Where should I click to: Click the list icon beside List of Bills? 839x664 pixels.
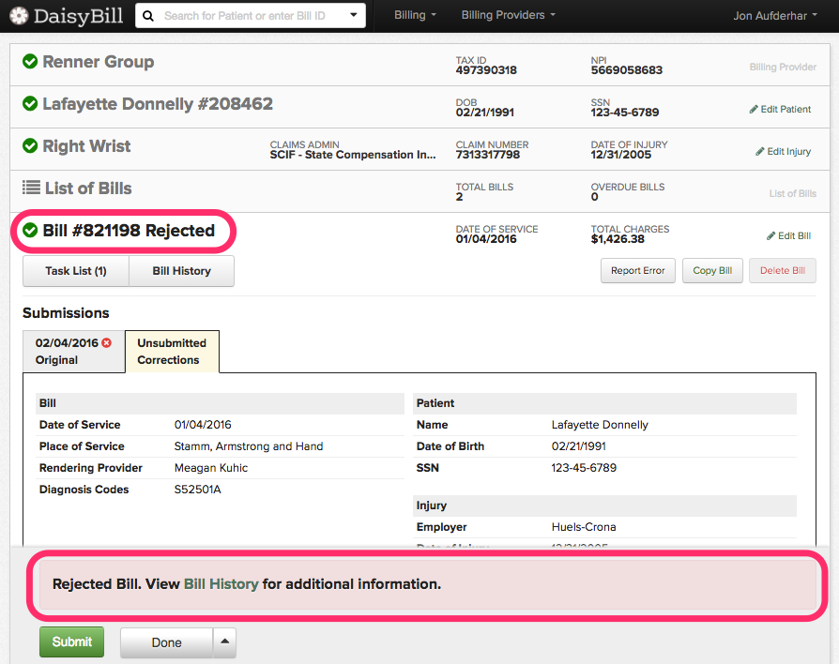click(31, 188)
